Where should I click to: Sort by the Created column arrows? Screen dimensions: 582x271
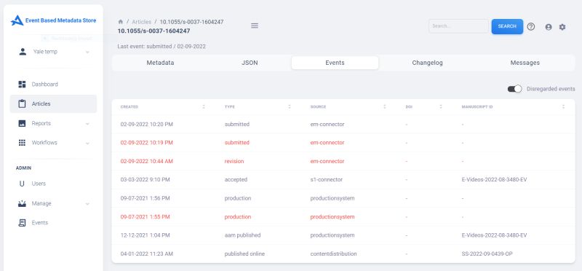(x=204, y=106)
